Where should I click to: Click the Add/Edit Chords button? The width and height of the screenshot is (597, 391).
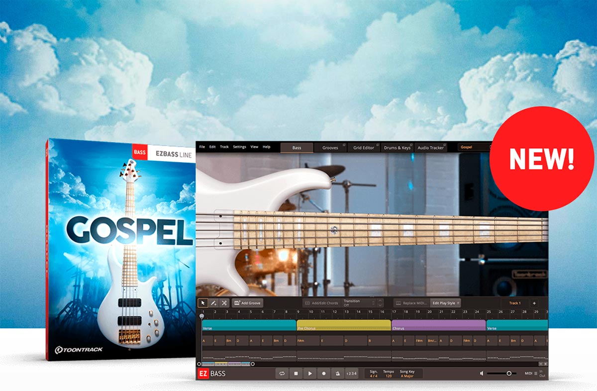321,303
